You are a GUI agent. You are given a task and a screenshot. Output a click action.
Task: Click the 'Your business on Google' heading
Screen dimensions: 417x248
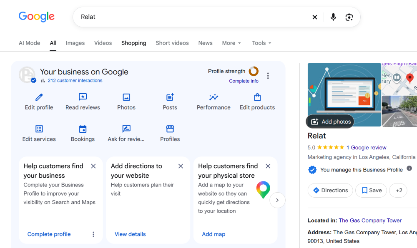pos(84,72)
